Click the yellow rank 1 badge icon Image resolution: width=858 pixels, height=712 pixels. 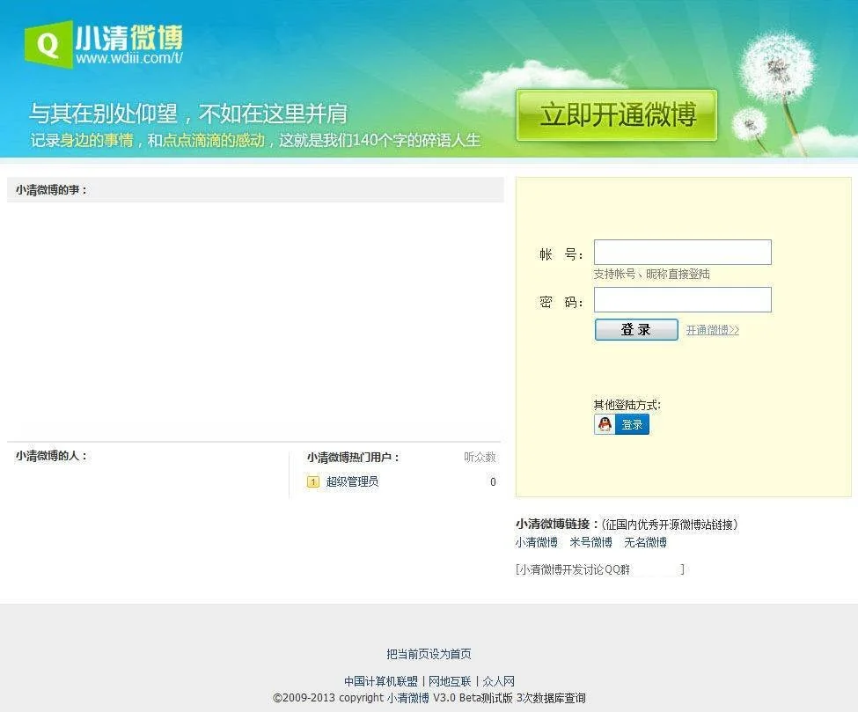click(312, 481)
